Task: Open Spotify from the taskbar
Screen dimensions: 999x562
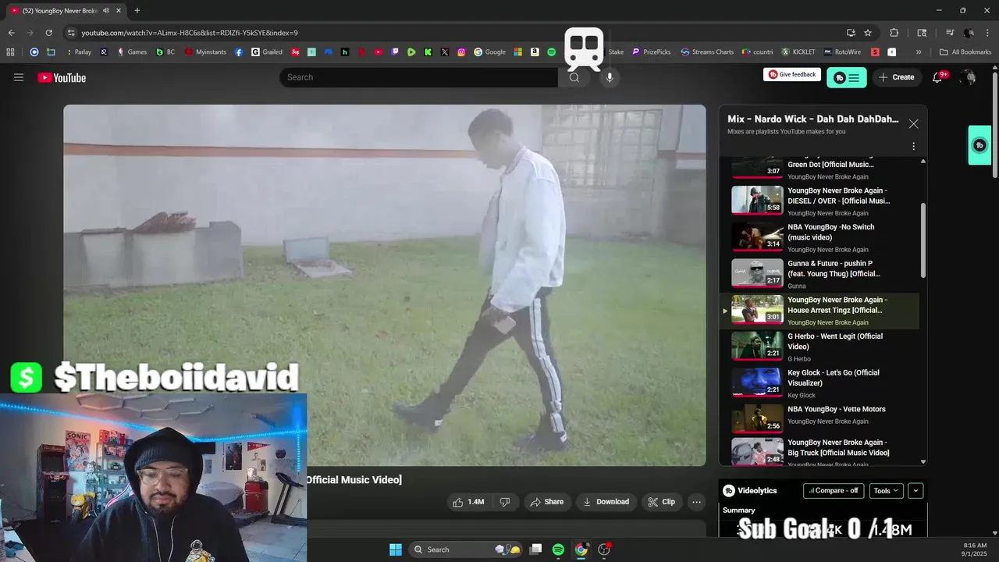Action: tap(558, 550)
